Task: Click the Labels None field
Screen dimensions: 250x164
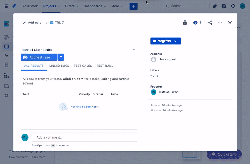Action: (154, 75)
